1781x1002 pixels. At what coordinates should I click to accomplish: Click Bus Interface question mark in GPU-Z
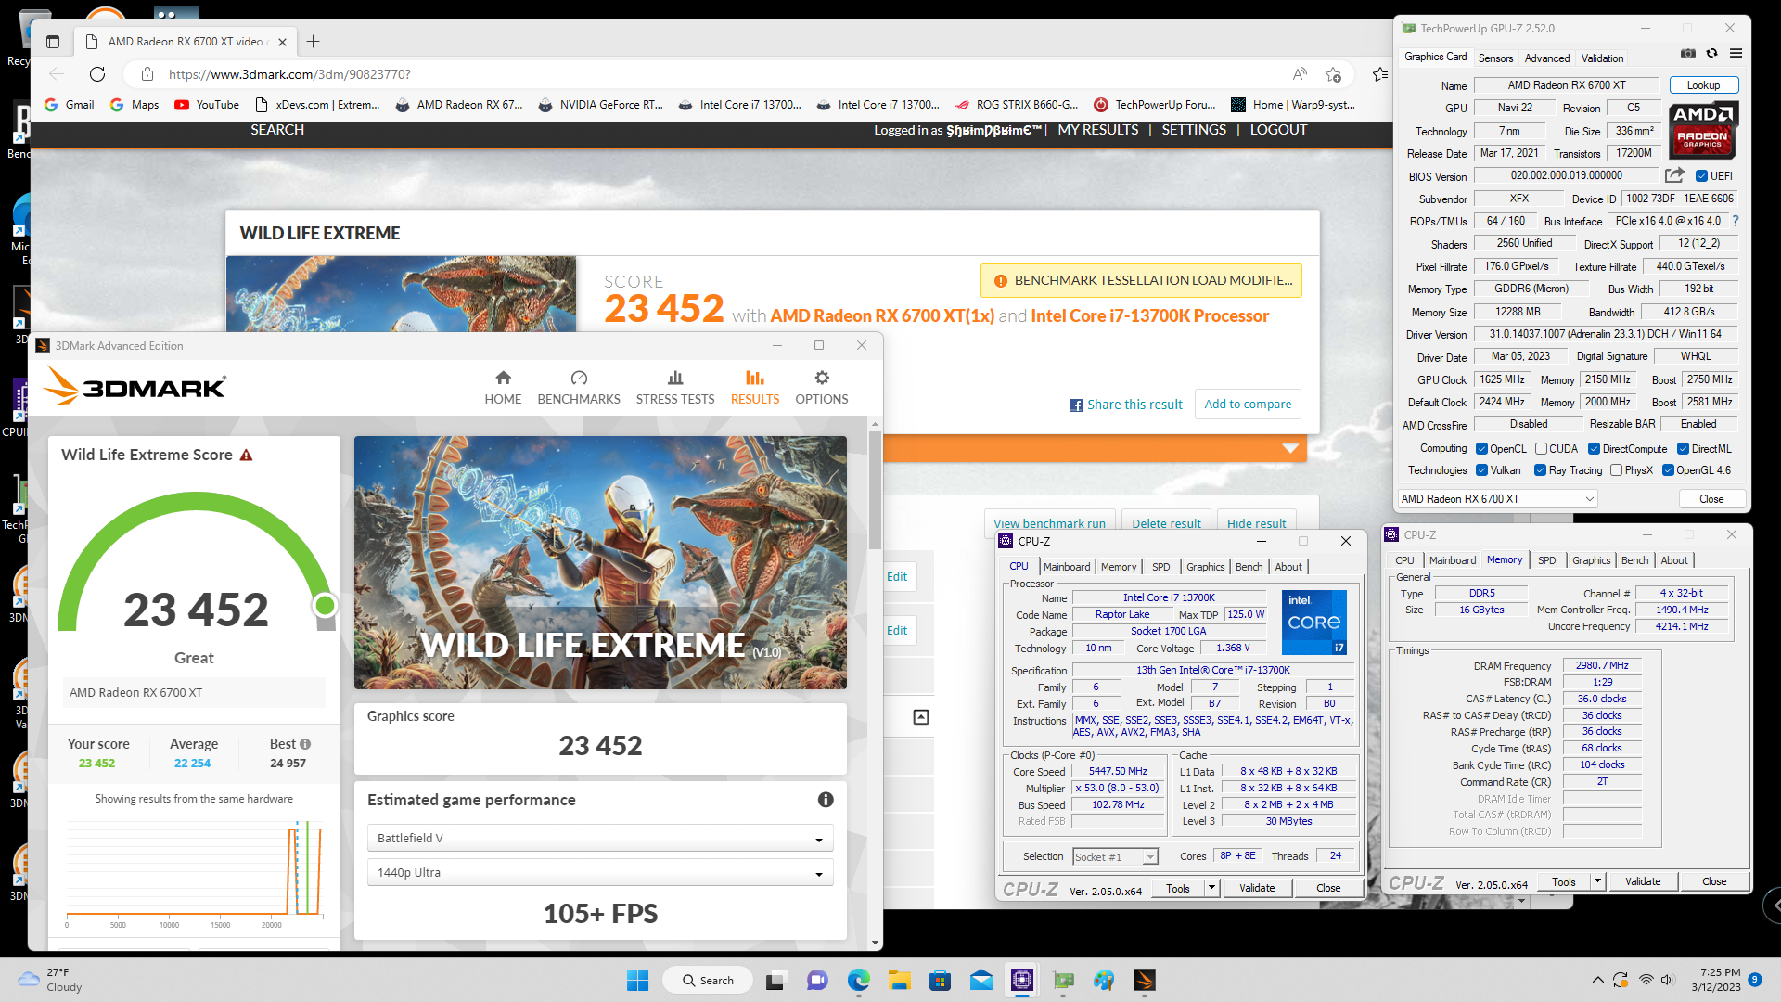(1736, 221)
